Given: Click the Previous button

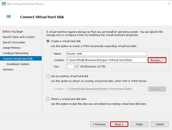Looking at the screenshot, I should [x=99, y=124].
